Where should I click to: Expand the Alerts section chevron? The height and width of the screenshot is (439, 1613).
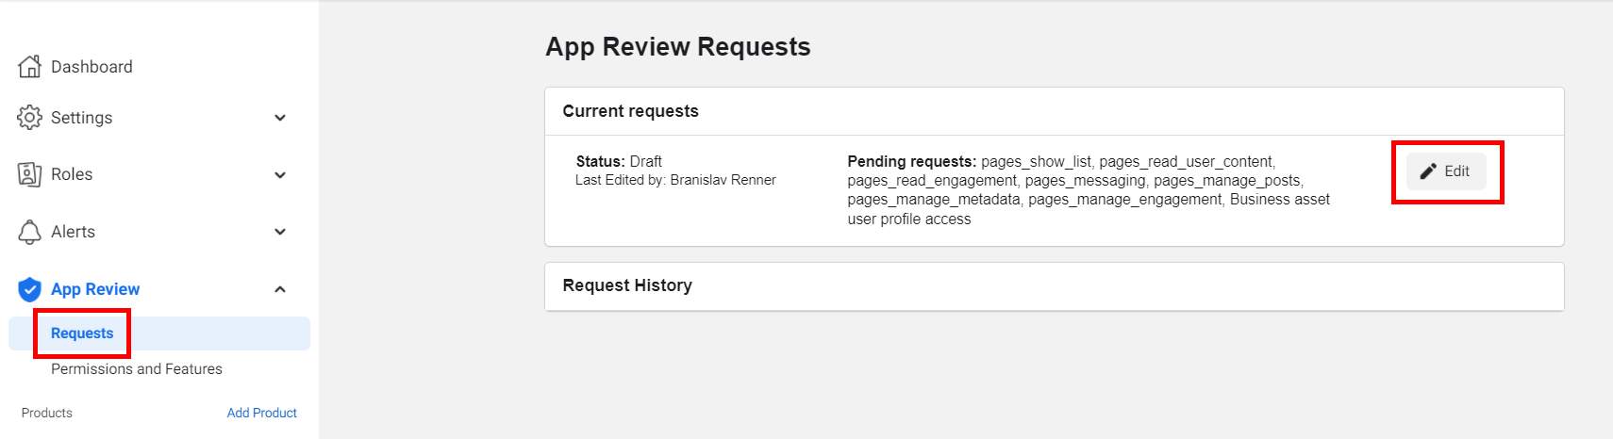280,232
